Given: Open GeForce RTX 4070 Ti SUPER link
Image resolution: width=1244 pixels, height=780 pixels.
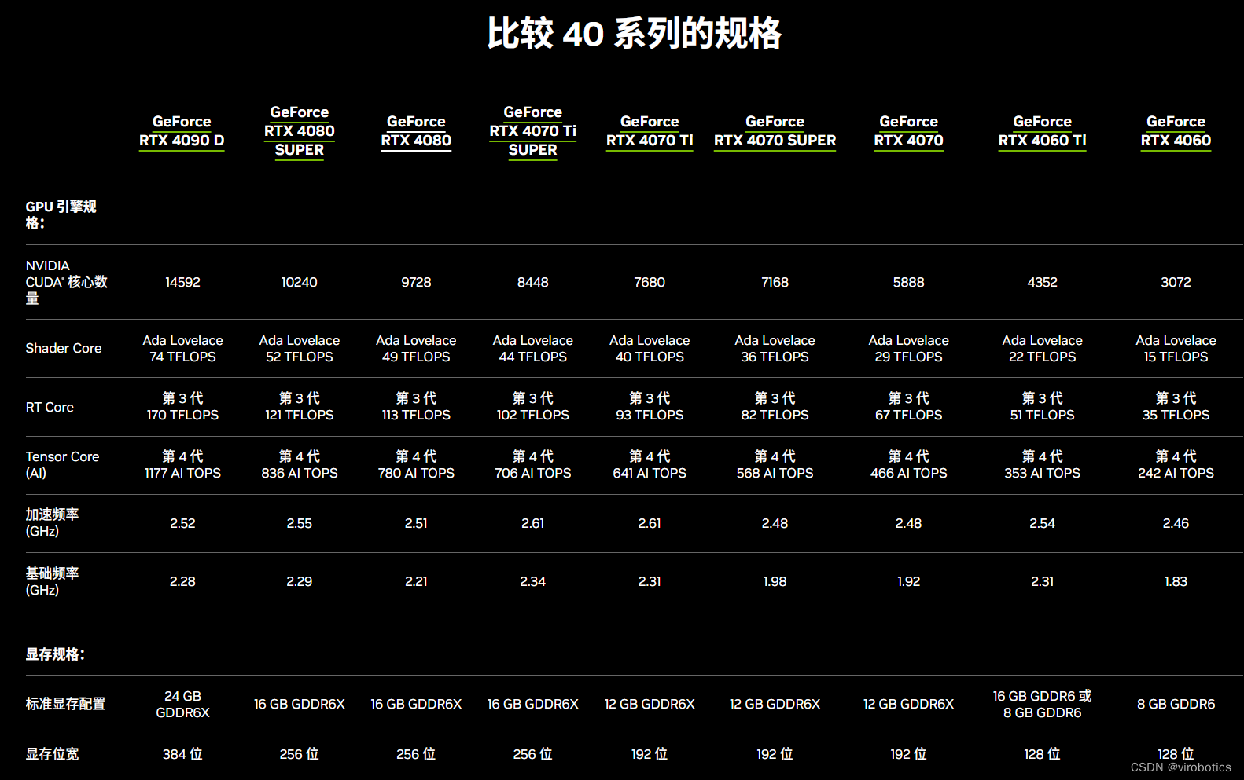Looking at the screenshot, I should click(x=533, y=131).
